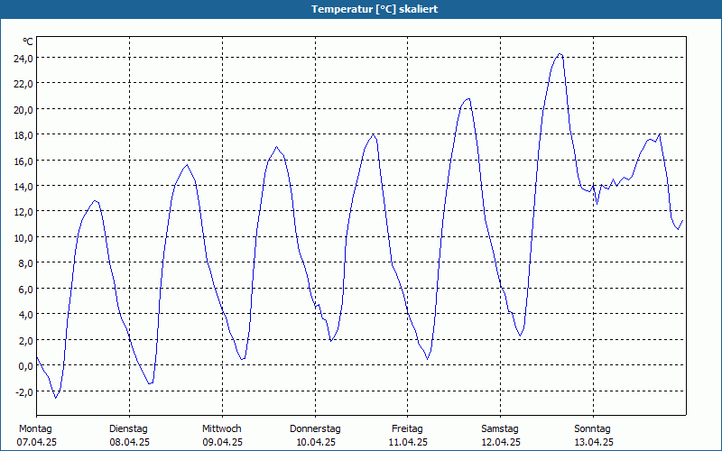Screen dimensions: 722x451
Task: Click the 20,0 y-axis label
Action: pyautogui.click(x=23, y=109)
